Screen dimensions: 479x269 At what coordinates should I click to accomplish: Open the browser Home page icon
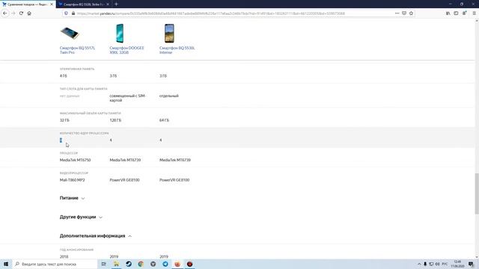click(x=29, y=13)
